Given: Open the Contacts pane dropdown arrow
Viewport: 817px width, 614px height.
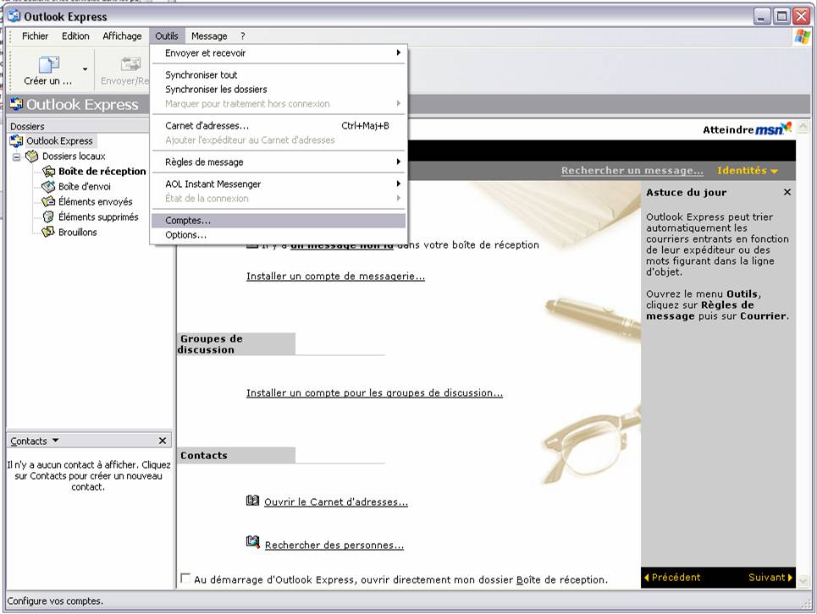Looking at the screenshot, I should (x=56, y=441).
